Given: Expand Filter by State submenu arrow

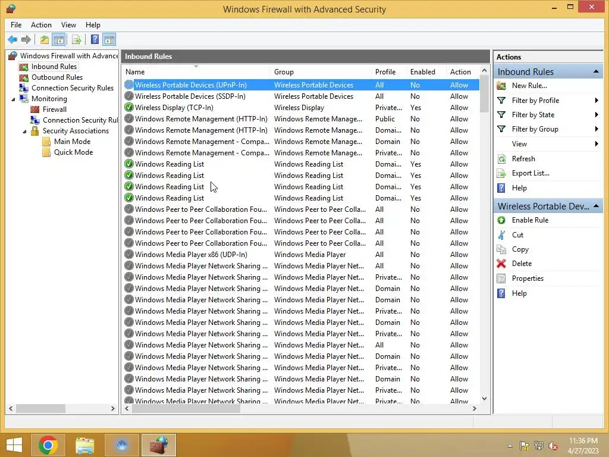Looking at the screenshot, I should click(x=597, y=115).
